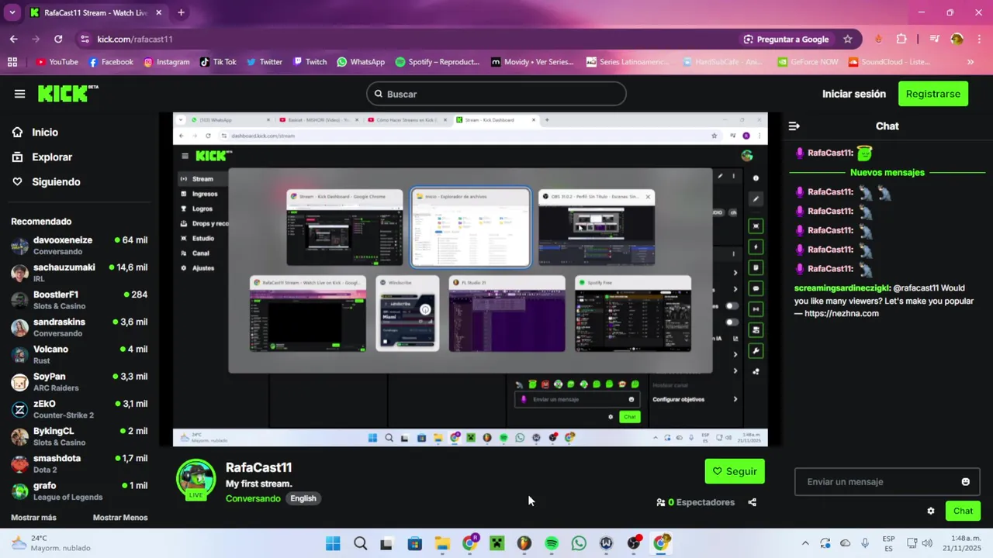Open a new Chrome tab

tap(181, 12)
